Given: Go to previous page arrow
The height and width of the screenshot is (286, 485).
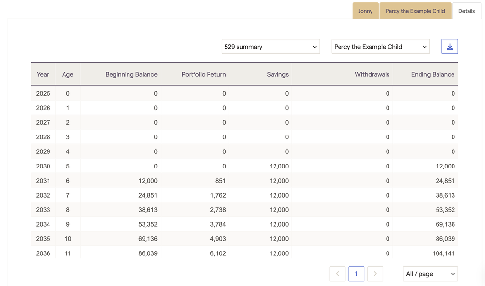Looking at the screenshot, I should pyautogui.click(x=338, y=274).
